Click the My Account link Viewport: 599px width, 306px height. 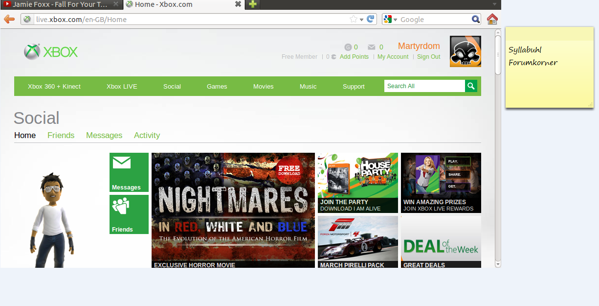(393, 57)
